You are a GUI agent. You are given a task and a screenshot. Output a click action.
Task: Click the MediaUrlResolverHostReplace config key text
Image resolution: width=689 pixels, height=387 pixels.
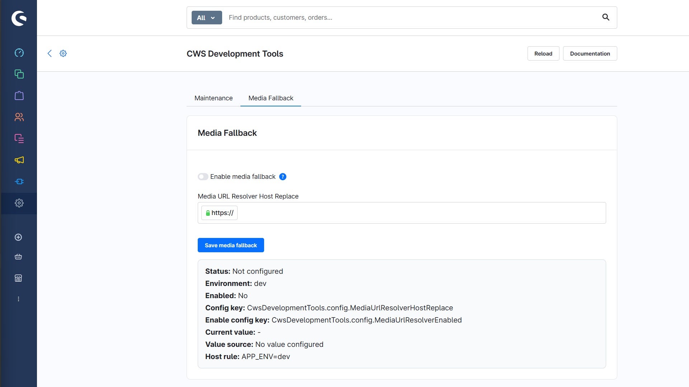[x=350, y=308]
